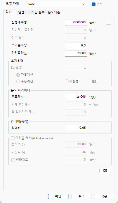
Task: Open the 온도의존 tab
Action: pyautogui.click(x=54, y=12)
